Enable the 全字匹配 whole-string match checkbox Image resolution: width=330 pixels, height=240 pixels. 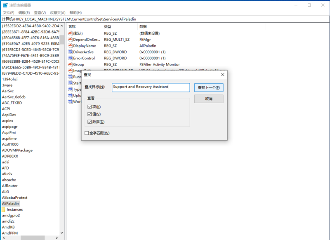tap(85, 133)
